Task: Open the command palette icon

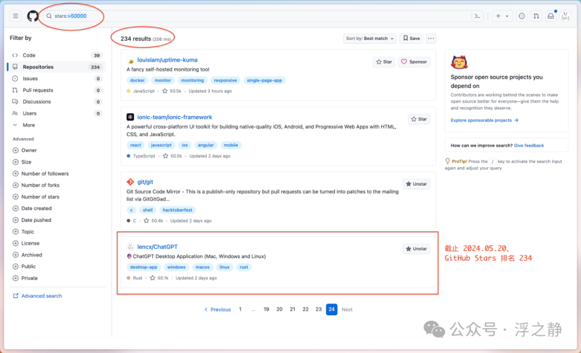Action: (478, 16)
